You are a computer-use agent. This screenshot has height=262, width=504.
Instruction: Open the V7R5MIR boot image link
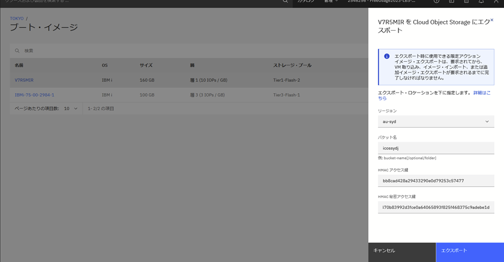(x=24, y=80)
